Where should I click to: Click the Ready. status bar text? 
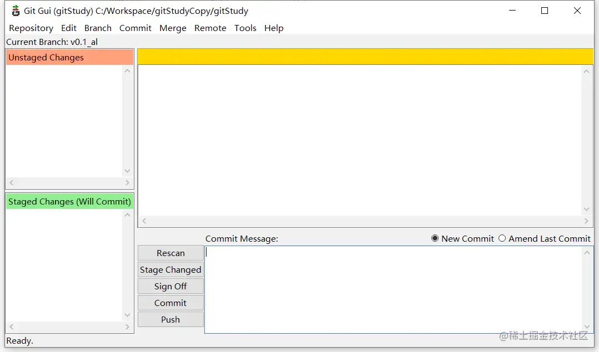click(x=19, y=340)
